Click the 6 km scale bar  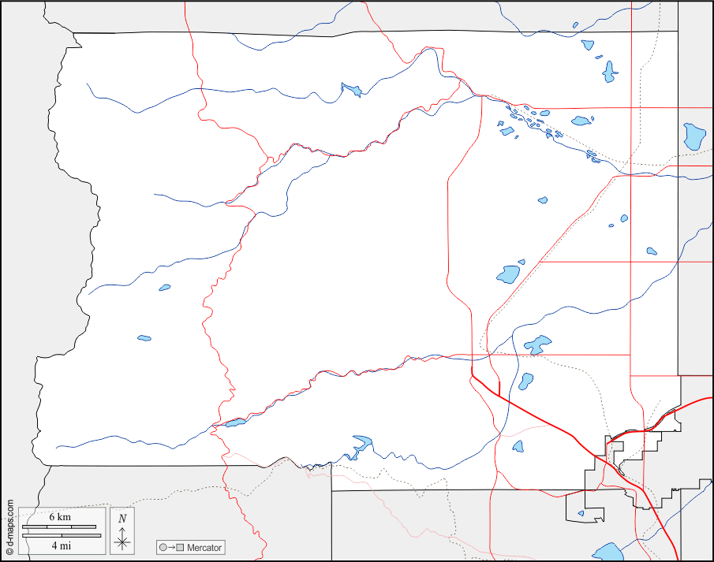pos(59,527)
